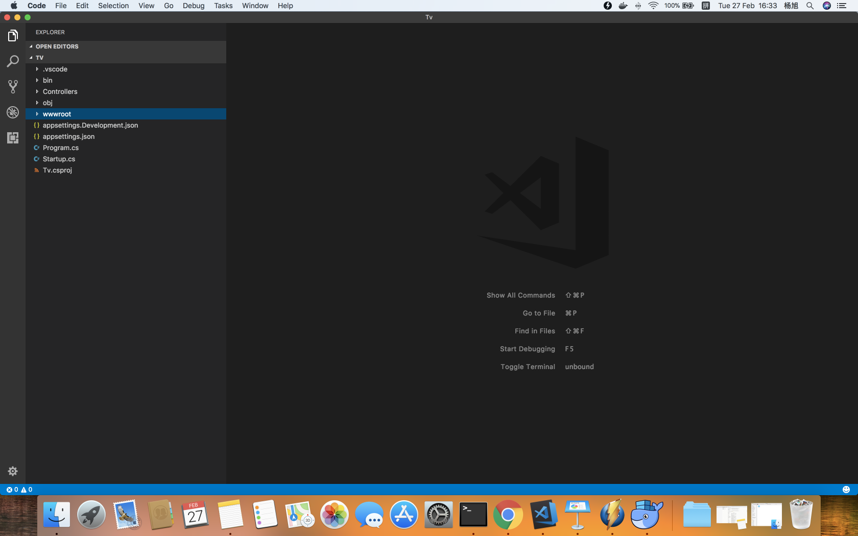This screenshot has height=536, width=858.
Task: Click the battery 100% status
Action: [679, 6]
